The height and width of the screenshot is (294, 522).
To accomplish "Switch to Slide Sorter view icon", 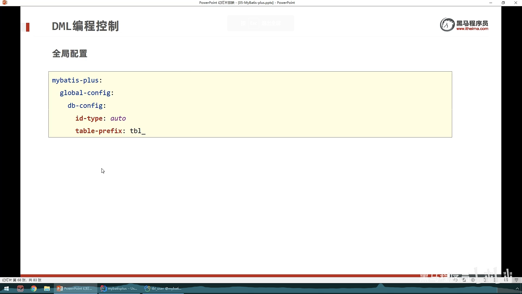I will coord(496,280).
